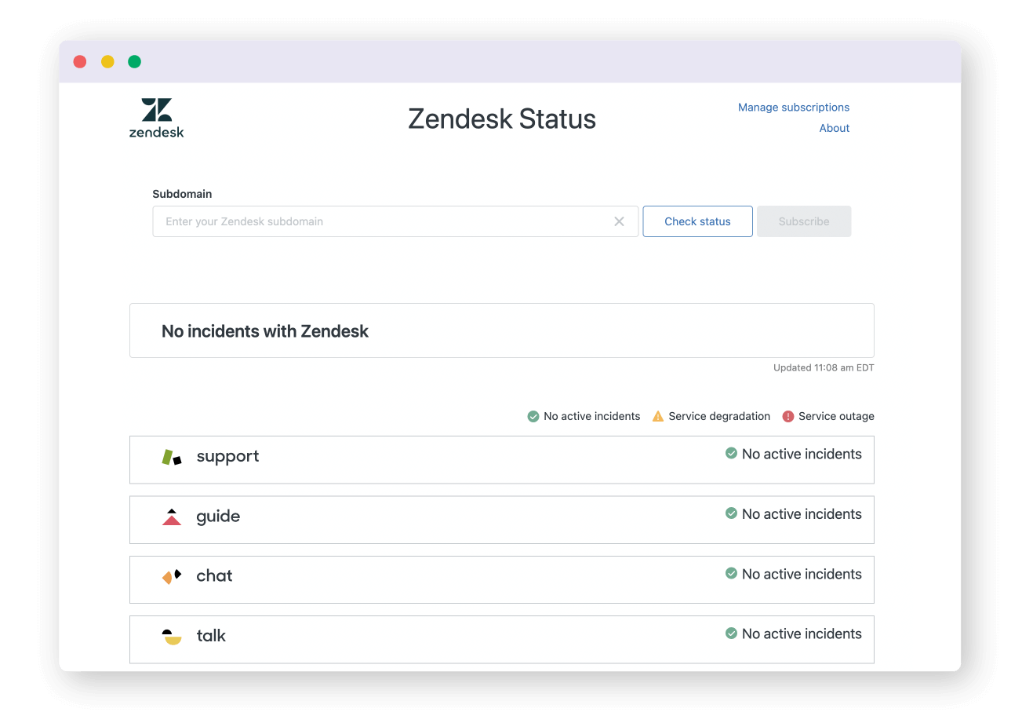
Task: Click the guide product icon
Action: (172, 517)
